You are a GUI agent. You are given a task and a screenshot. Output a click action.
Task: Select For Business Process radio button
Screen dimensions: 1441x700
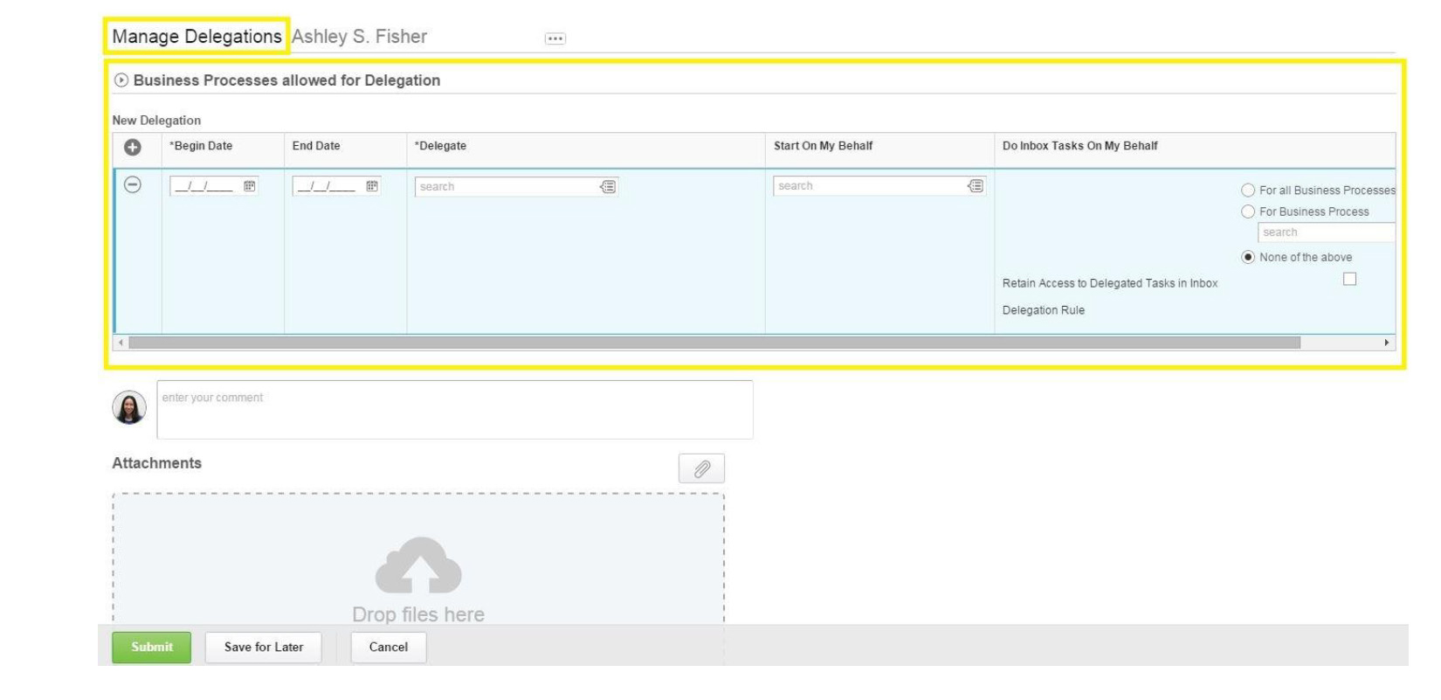(1248, 211)
